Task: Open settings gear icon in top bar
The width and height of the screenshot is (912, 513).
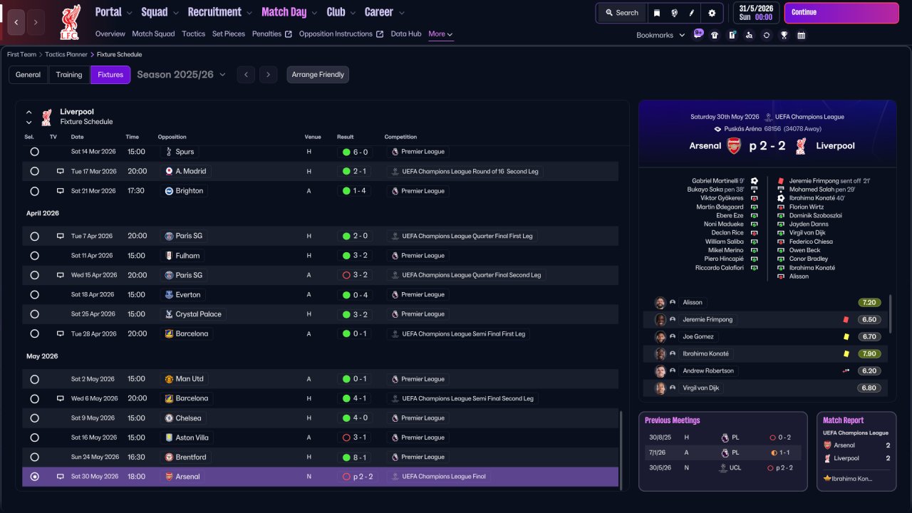Action: coord(712,13)
